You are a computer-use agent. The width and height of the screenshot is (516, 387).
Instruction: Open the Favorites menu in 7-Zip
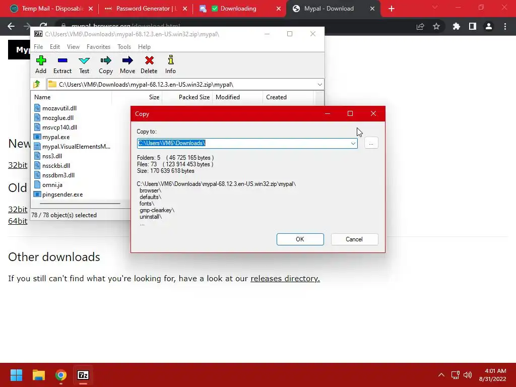98,47
